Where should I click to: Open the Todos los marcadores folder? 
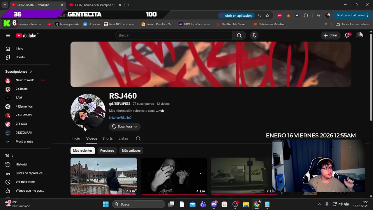353,24
